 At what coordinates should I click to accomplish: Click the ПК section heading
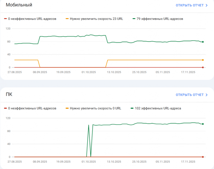(9, 95)
